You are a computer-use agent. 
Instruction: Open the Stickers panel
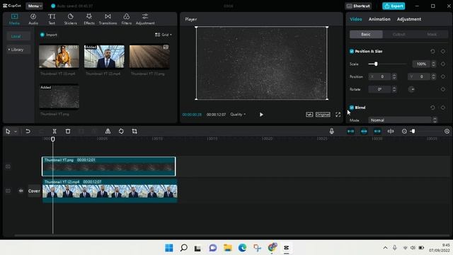[71, 19]
